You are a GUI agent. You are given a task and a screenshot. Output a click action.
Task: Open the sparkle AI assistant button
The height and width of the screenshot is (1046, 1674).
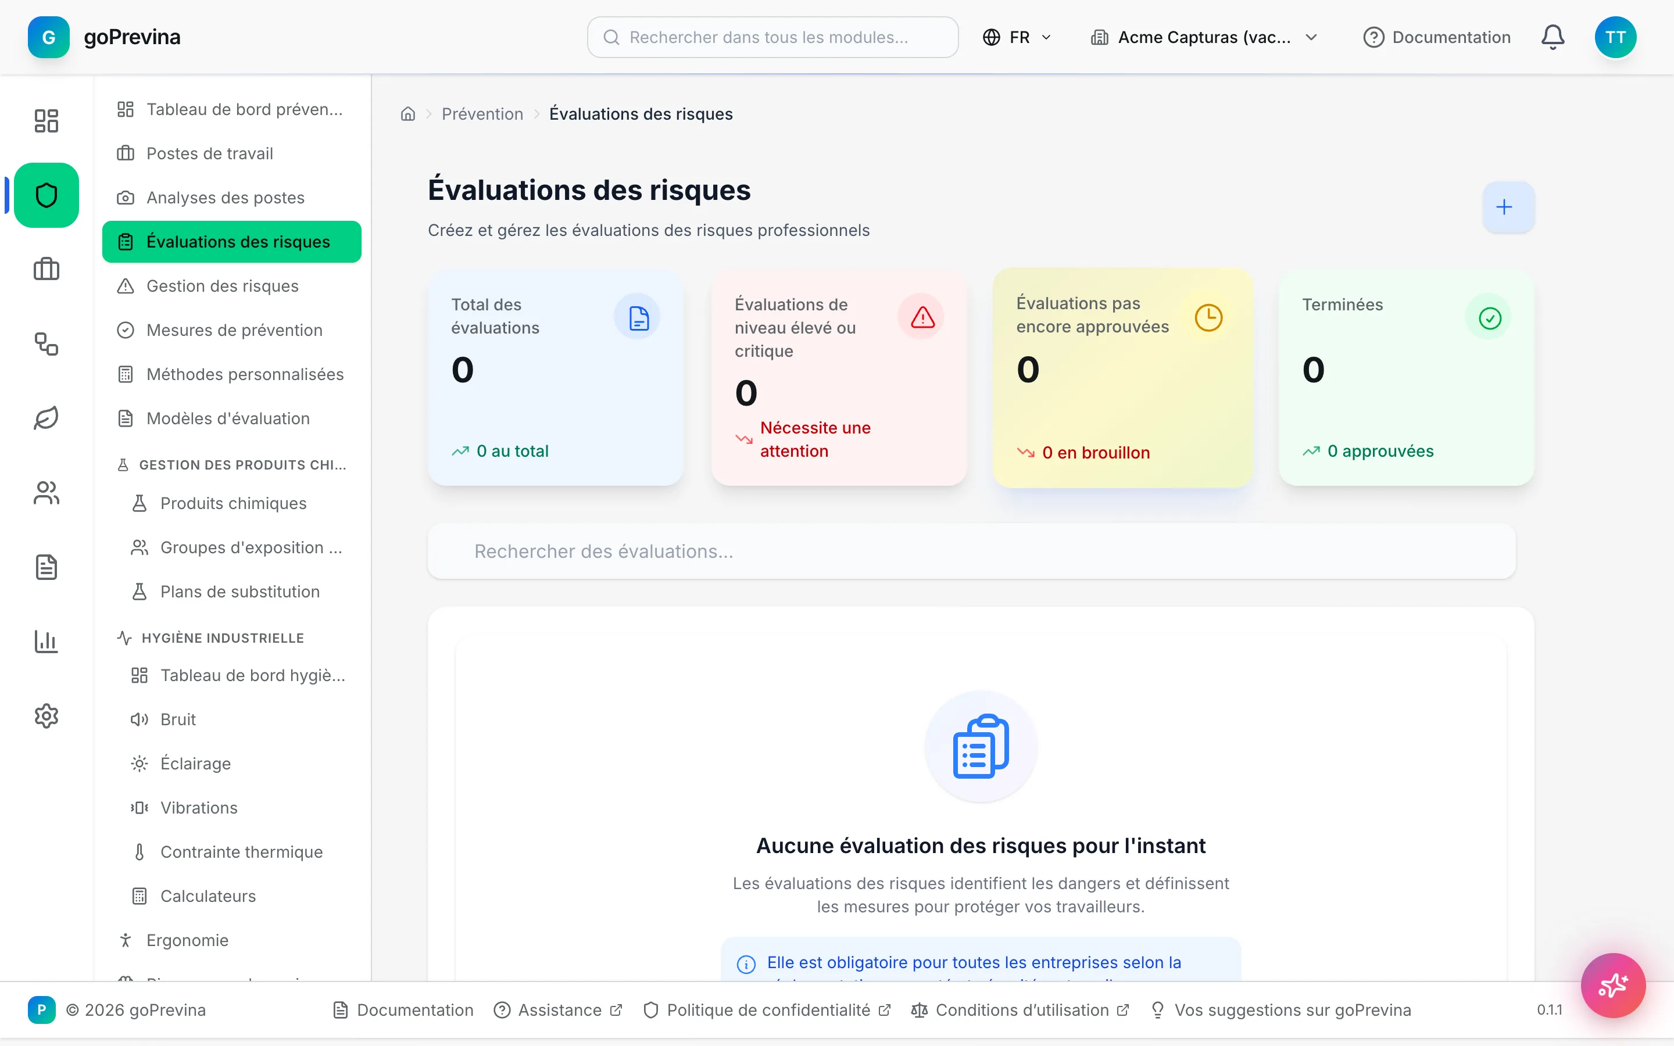pos(1613,985)
